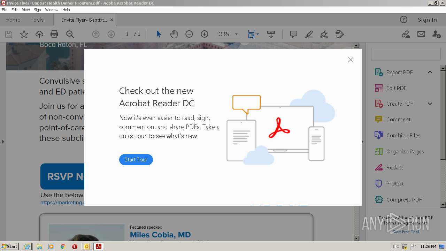Open the Edit menu
The height and width of the screenshot is (251, 446).
[x=15, y=10]
